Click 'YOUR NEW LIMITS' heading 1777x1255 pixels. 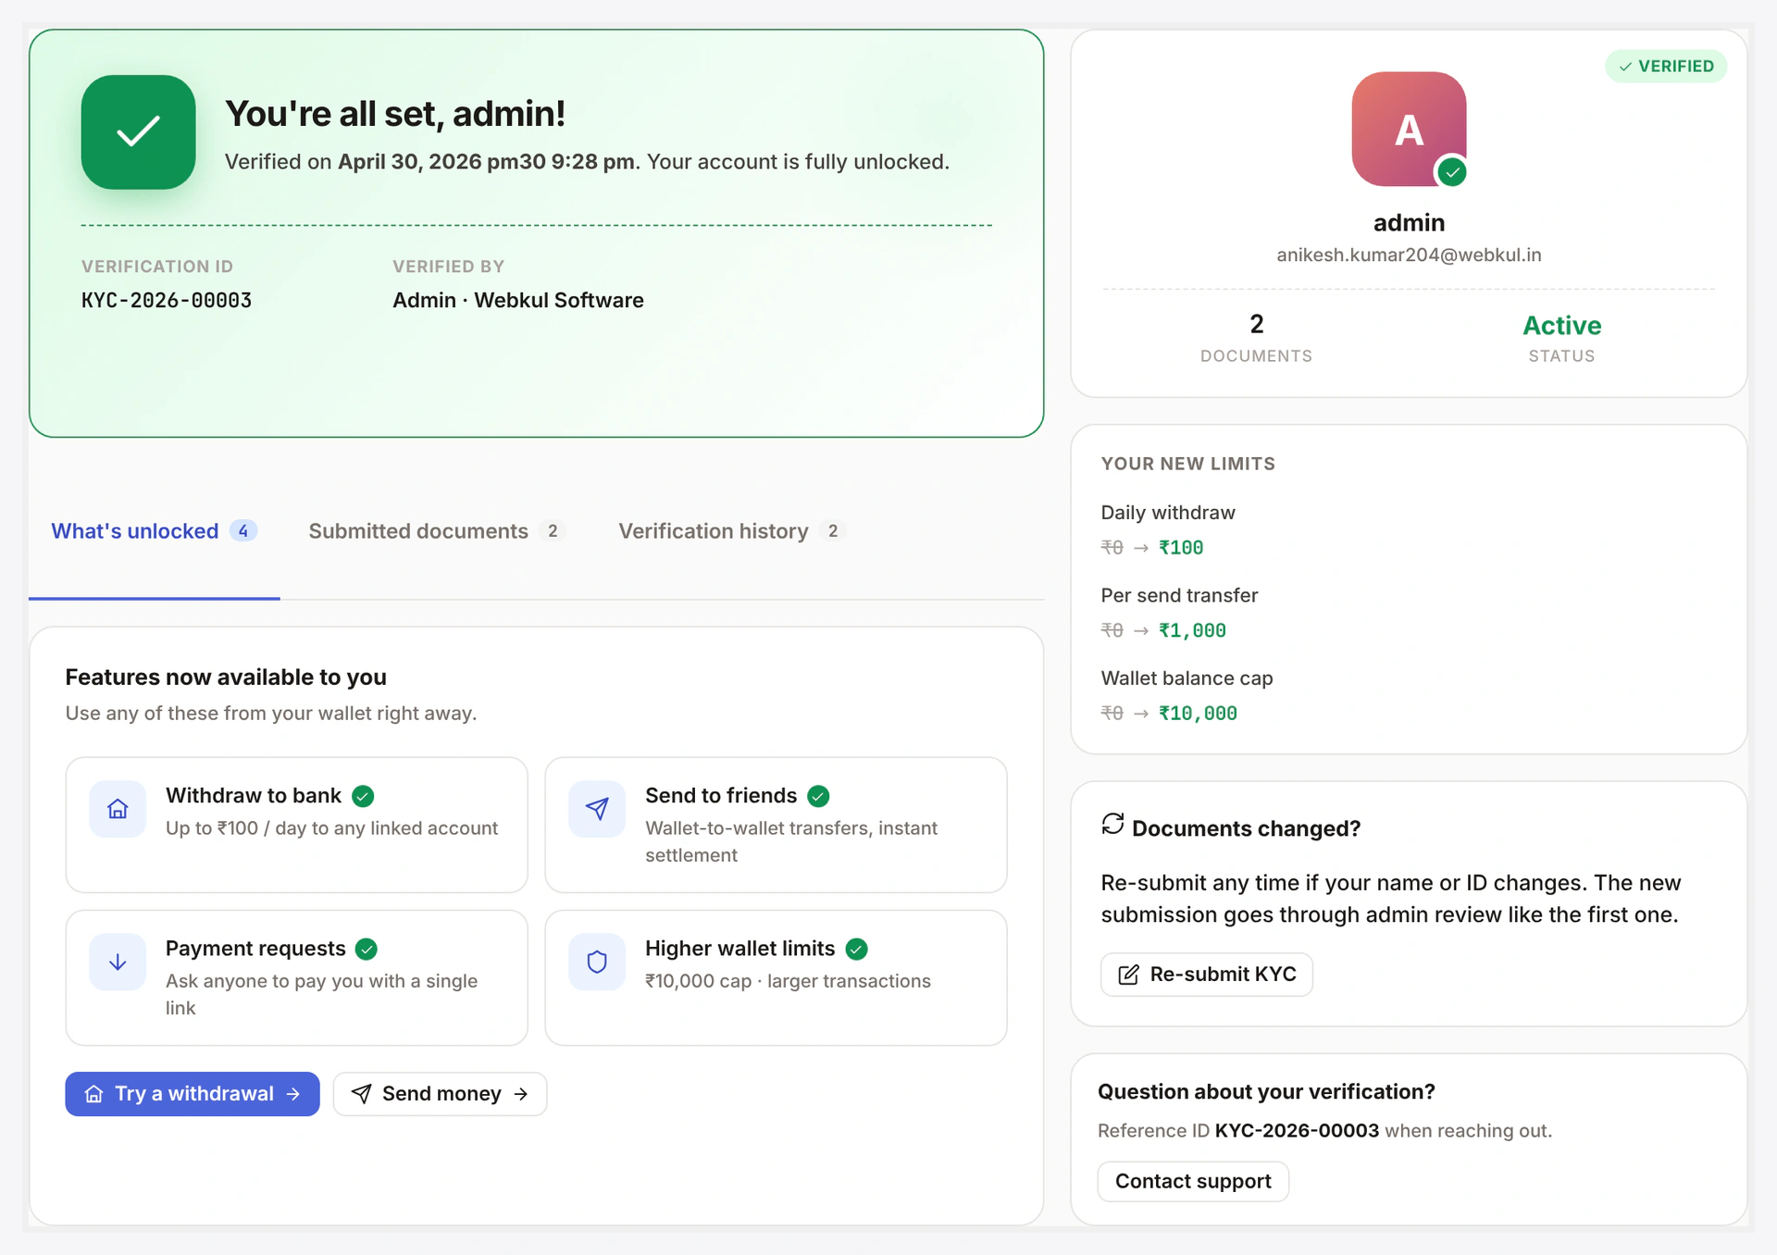pos(1188,464)
